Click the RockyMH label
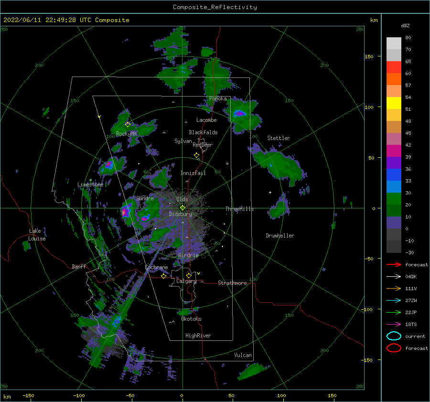 coord(126,134)
